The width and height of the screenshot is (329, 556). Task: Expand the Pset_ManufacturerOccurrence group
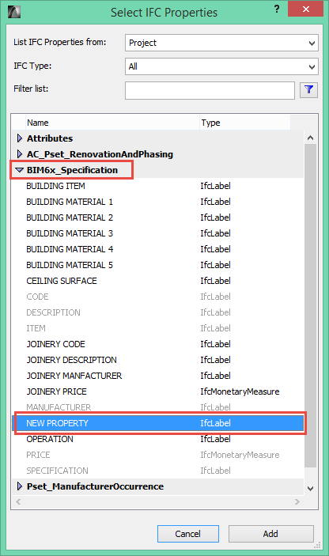point(20,486)
